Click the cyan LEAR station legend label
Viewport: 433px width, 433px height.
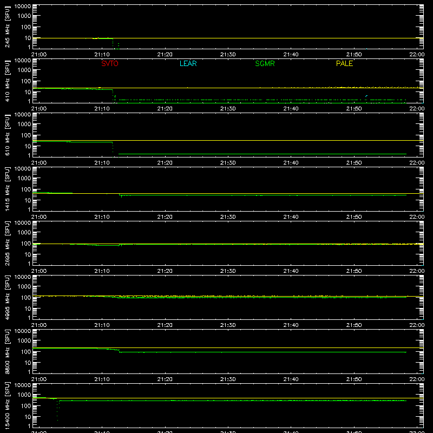tap(188, 63)
